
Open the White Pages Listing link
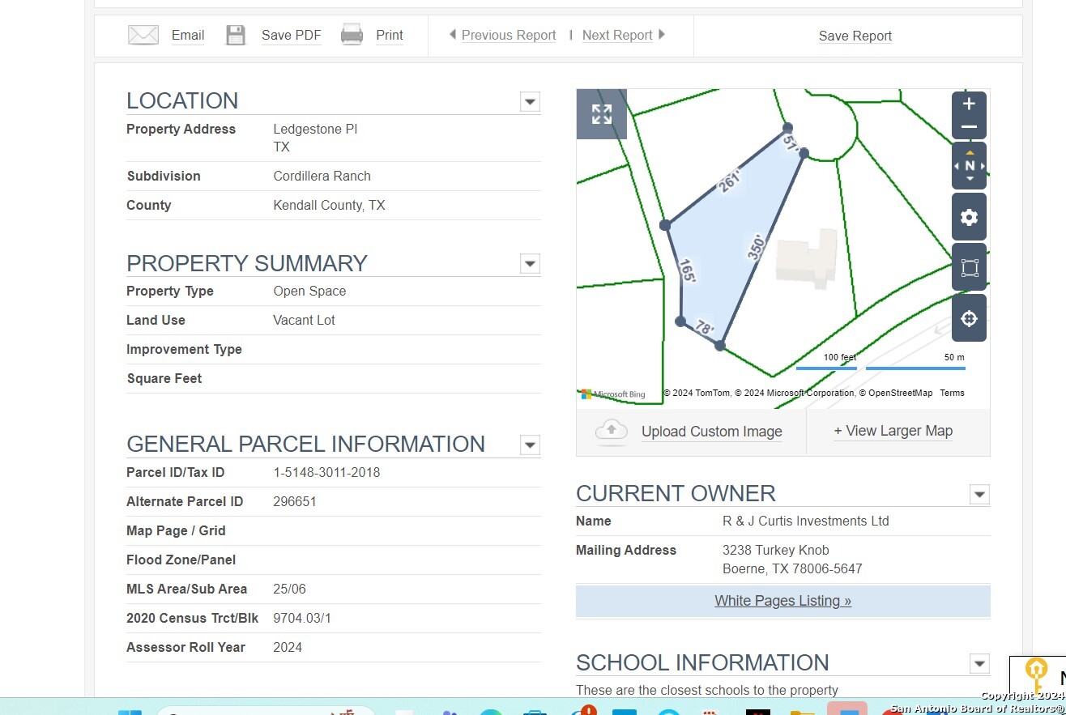(x=782, y=600)
